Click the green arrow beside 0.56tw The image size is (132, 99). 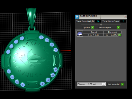120,35
